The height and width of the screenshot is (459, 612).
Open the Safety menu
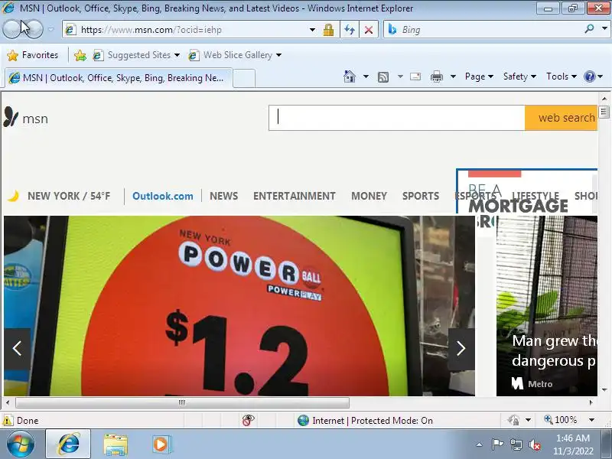[519, 76]
